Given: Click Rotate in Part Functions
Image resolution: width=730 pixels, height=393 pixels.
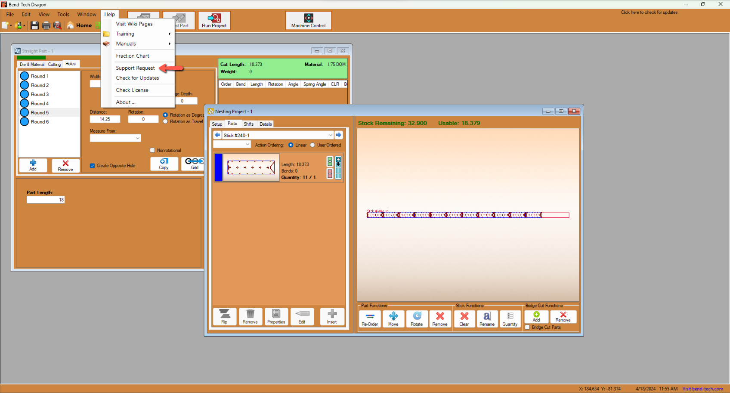Looking at the screenshot, I should click(417, 319).
